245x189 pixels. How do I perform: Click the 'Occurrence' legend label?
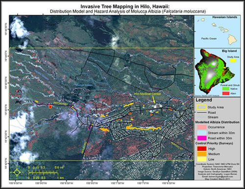click(x=216, y=127)
